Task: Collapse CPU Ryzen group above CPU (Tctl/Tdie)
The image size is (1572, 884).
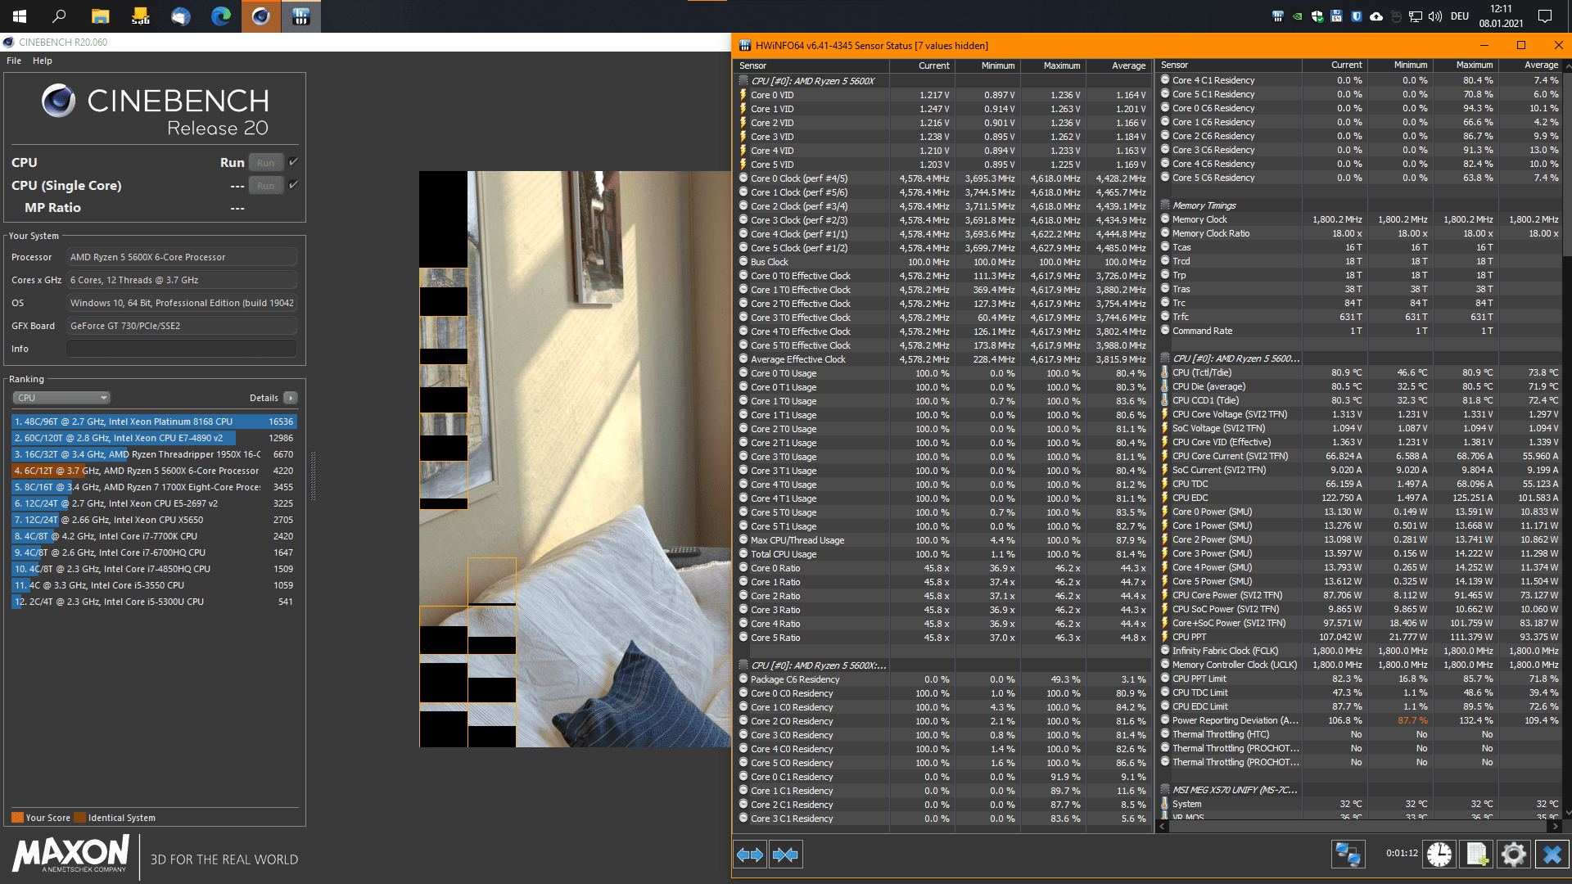Action: pyautogui.click(x=1164, y=359)
